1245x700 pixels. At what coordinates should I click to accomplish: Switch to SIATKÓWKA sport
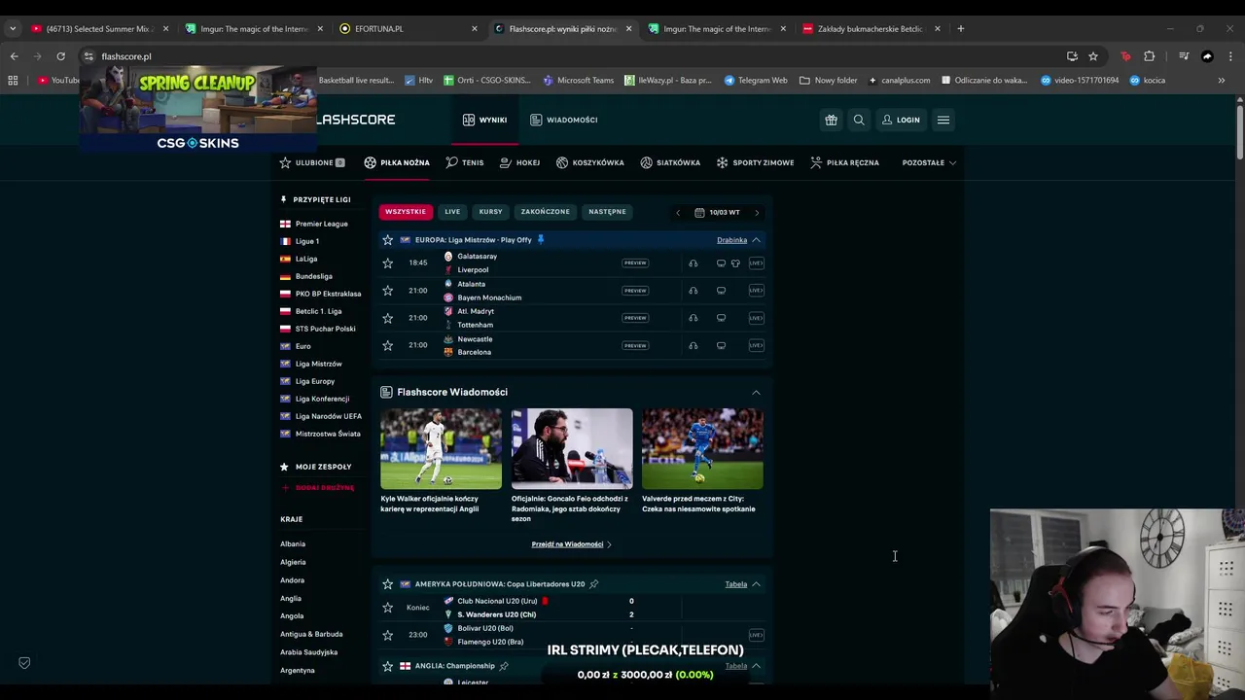[670, 162]
